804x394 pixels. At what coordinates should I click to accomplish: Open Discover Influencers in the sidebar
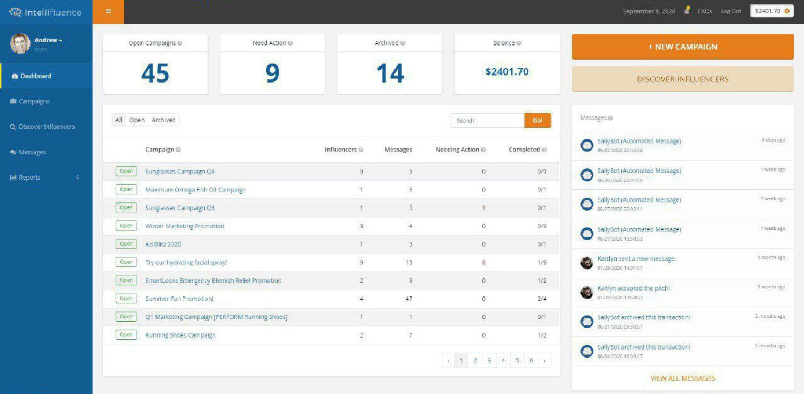click(x=47, y=127)
